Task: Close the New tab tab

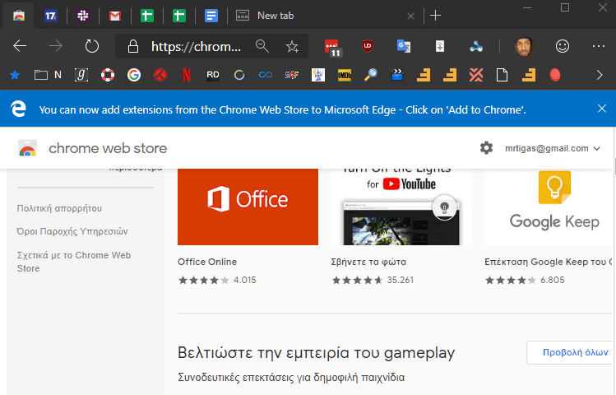Action: coord(410,16)
